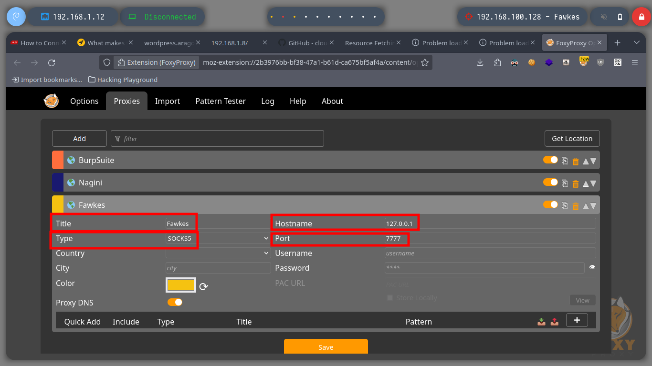Click Import bookmarks link
Screen dimensions: 652x366
[x=47, y=80]
